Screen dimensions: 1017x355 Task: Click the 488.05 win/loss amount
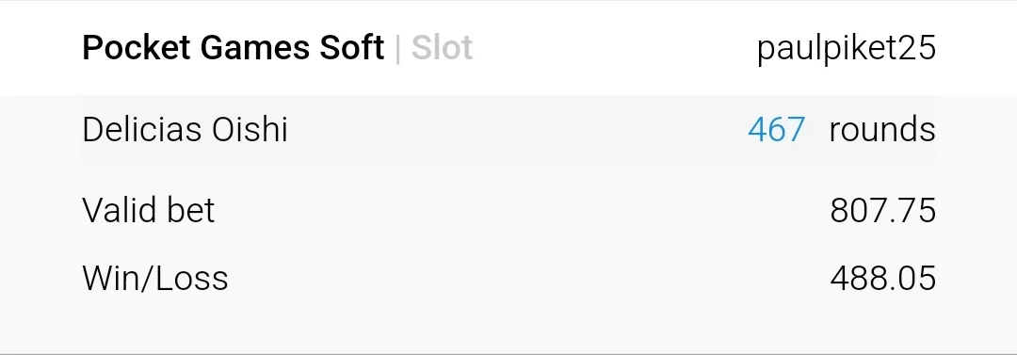pos(882,278)
